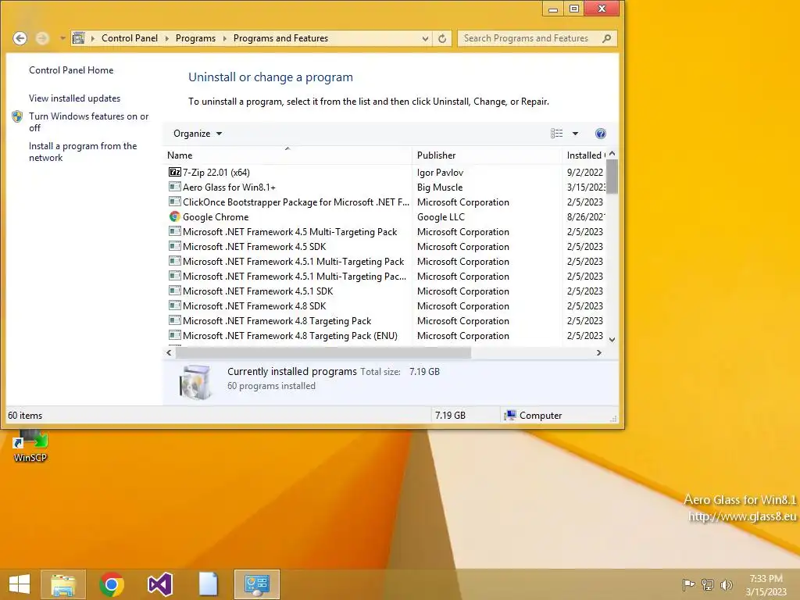Click the Computer icon in status bar
Image resolution: width=800 pixels, height=600 pixels.
coord(509,416)
